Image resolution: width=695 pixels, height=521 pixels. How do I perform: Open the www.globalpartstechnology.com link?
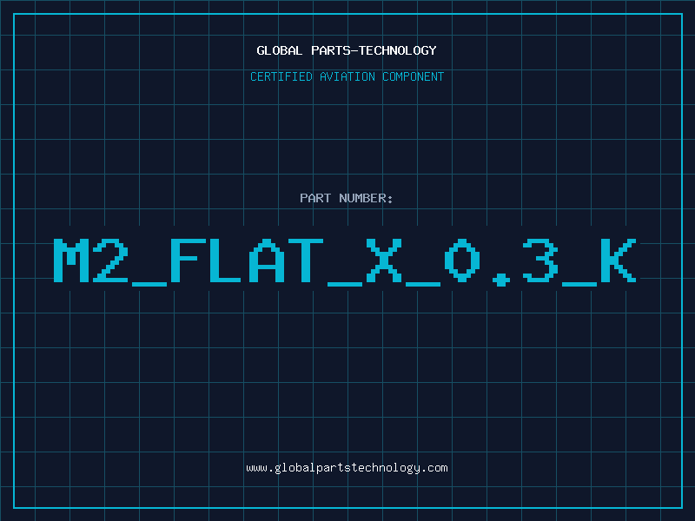click(x=347, y=468)
